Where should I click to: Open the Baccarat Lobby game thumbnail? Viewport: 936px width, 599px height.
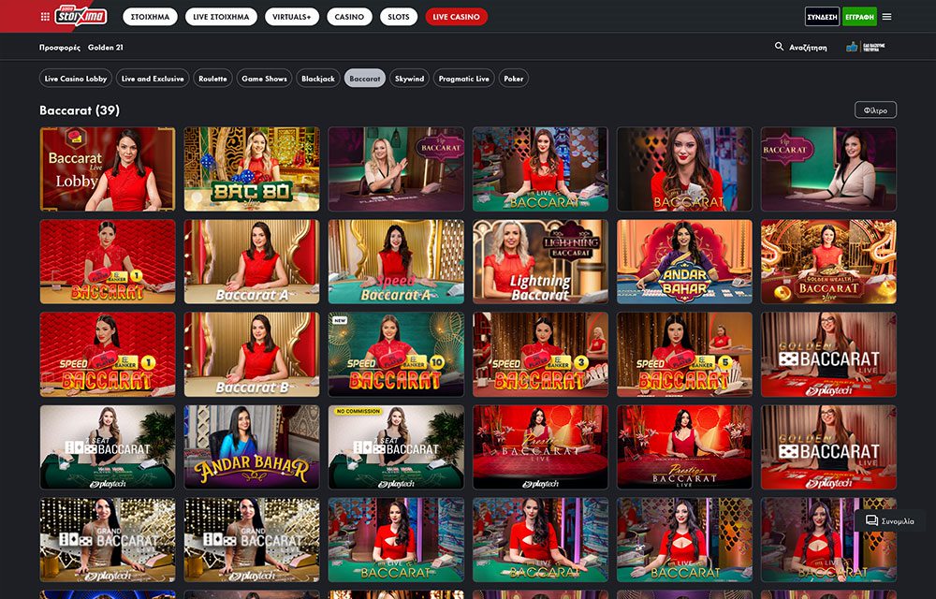(x=107, y=169)
